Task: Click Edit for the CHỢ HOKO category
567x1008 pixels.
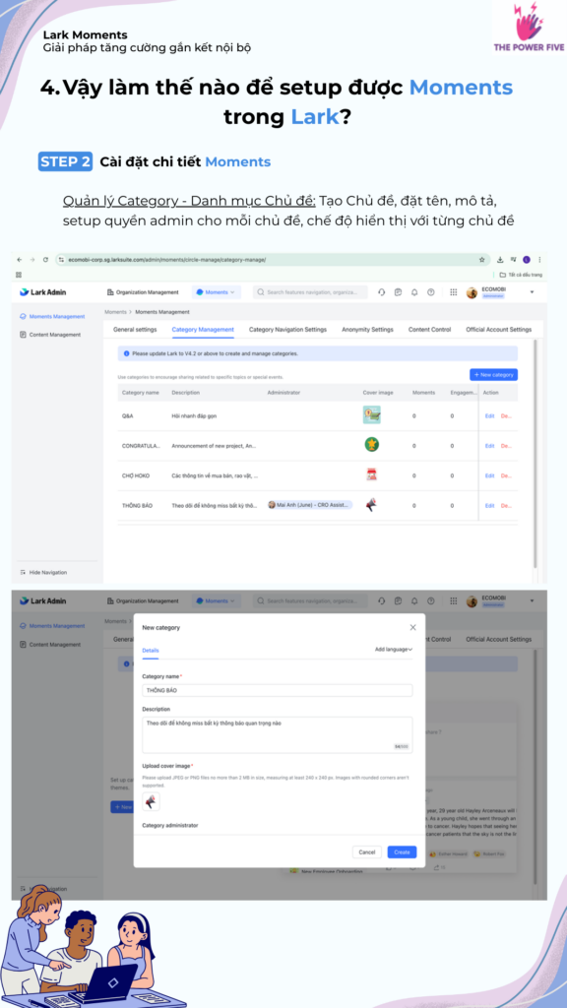Action: tap(490, 475)
